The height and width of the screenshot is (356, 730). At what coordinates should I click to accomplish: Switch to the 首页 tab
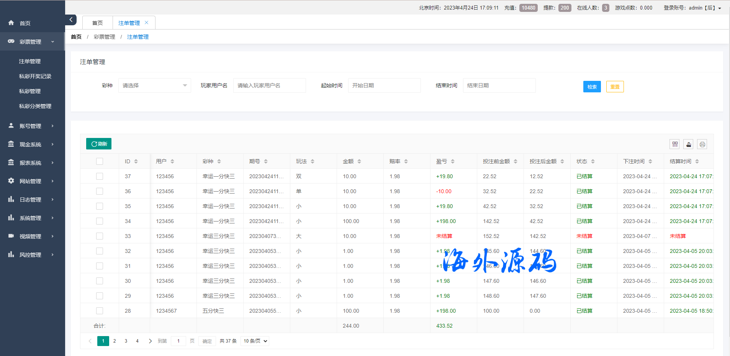pyautogui.click(x=97, y=23)
